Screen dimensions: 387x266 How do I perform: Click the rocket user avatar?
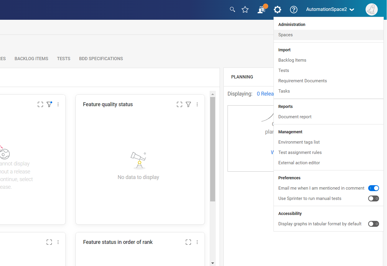coord(371,9)
